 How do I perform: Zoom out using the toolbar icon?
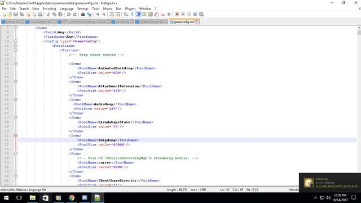pos(104,14)
